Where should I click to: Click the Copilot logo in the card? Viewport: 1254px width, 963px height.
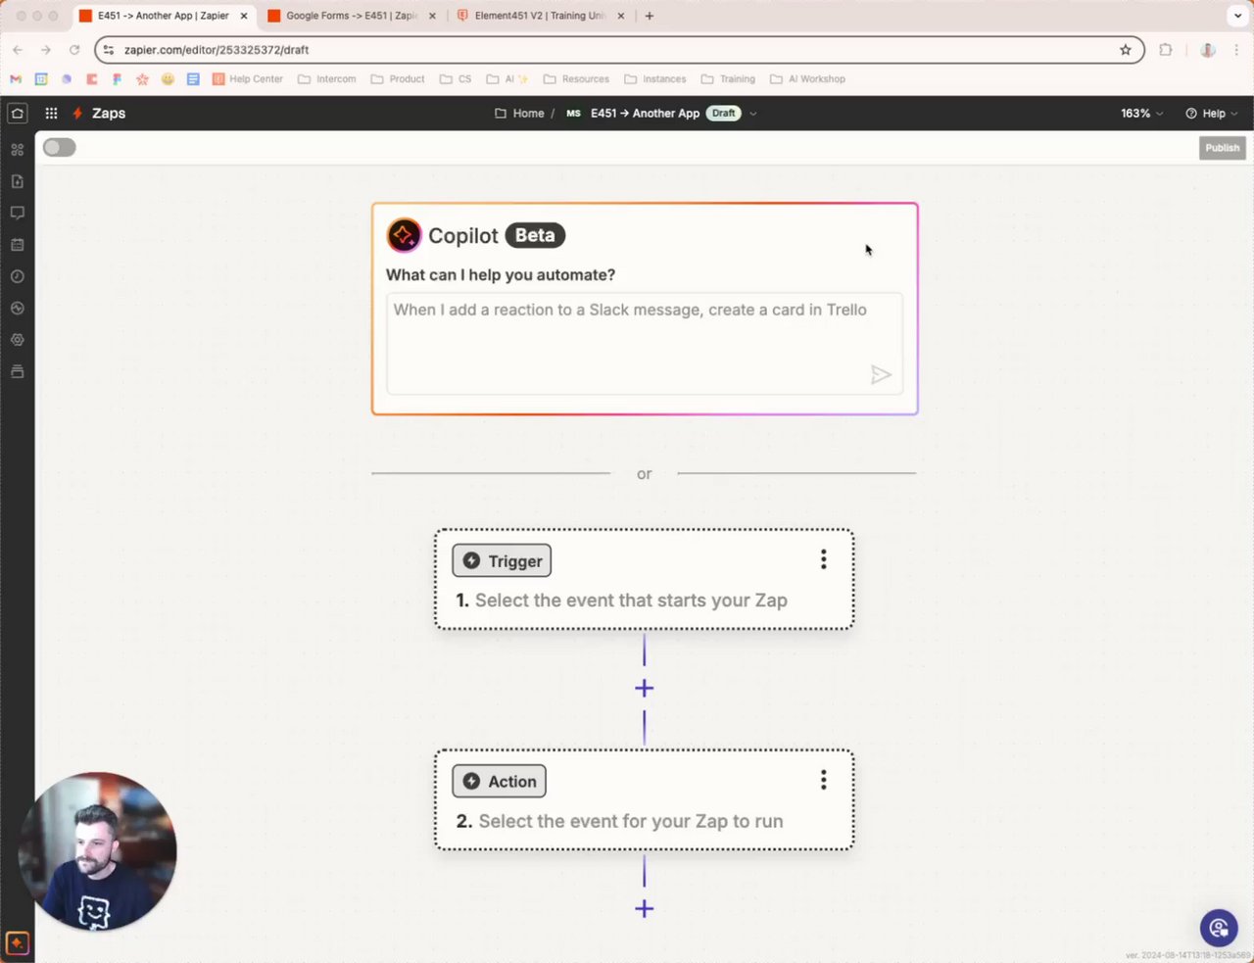click(x=404, y=235)
